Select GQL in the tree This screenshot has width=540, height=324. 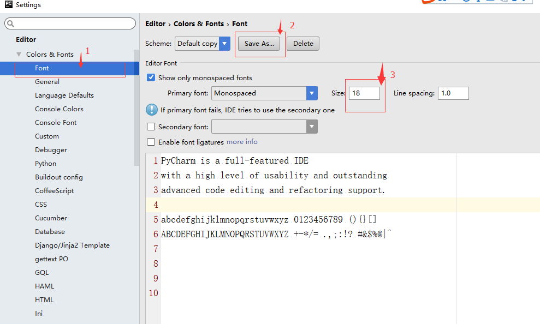click(x=41, y=272)
